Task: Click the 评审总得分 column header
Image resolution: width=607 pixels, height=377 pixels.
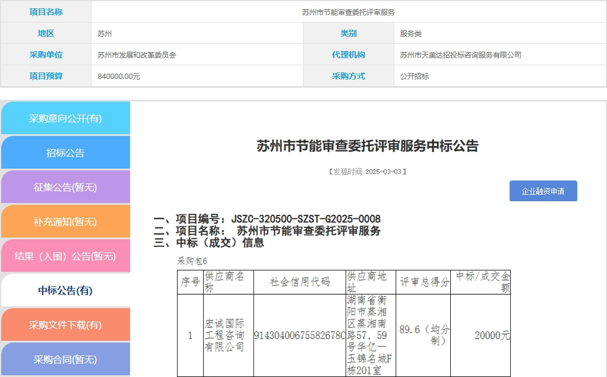Action: pos(423,282)
